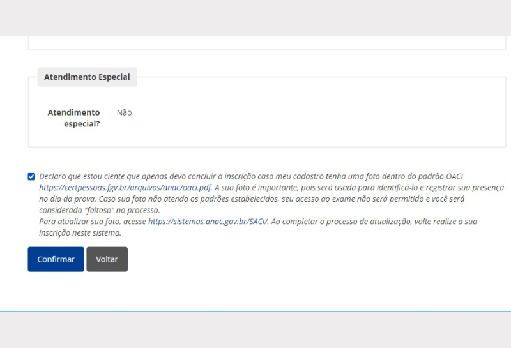Click the 'Para atualizar sua foto' text
The width and height of the screenshot is (511, 348).
click(93, 222)
